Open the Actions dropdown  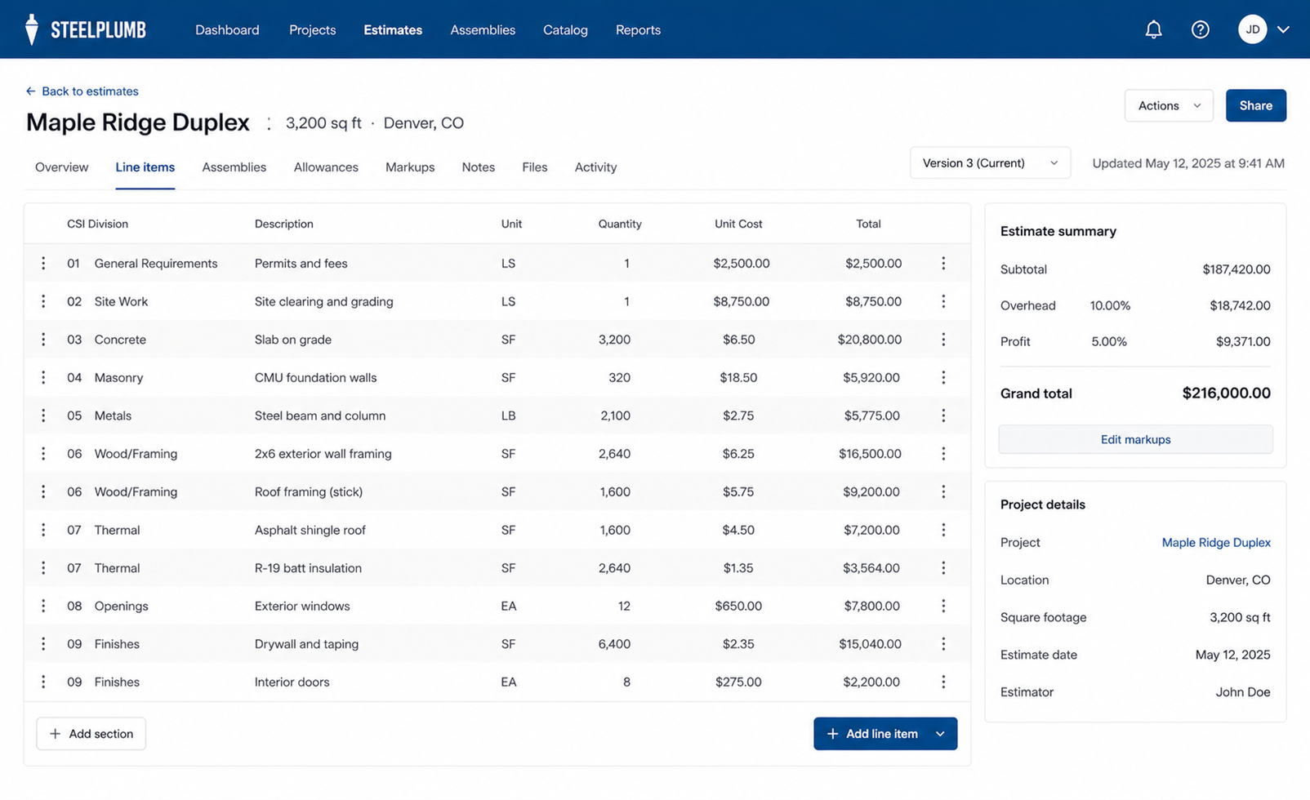[x=1169, y=105]
